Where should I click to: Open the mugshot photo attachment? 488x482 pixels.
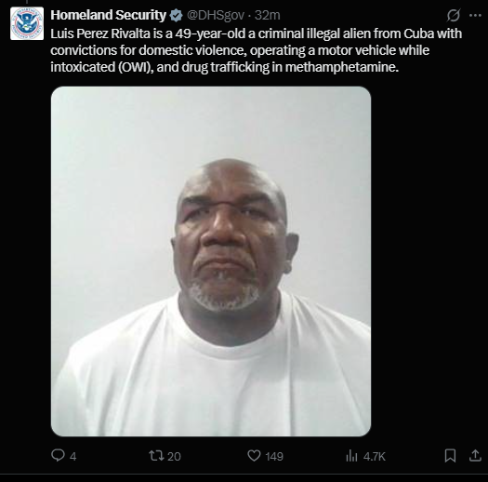point(211,261)
